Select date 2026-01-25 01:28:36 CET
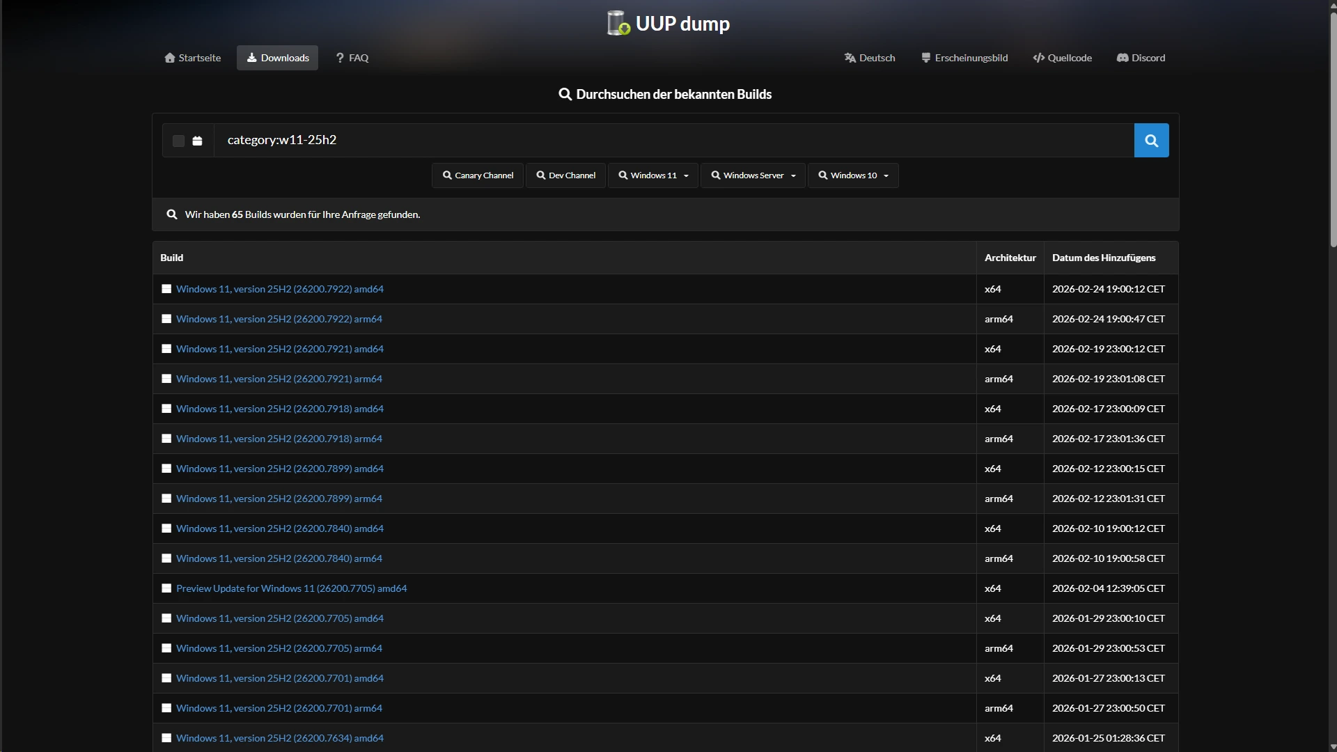 click(x=1108, y=738)
